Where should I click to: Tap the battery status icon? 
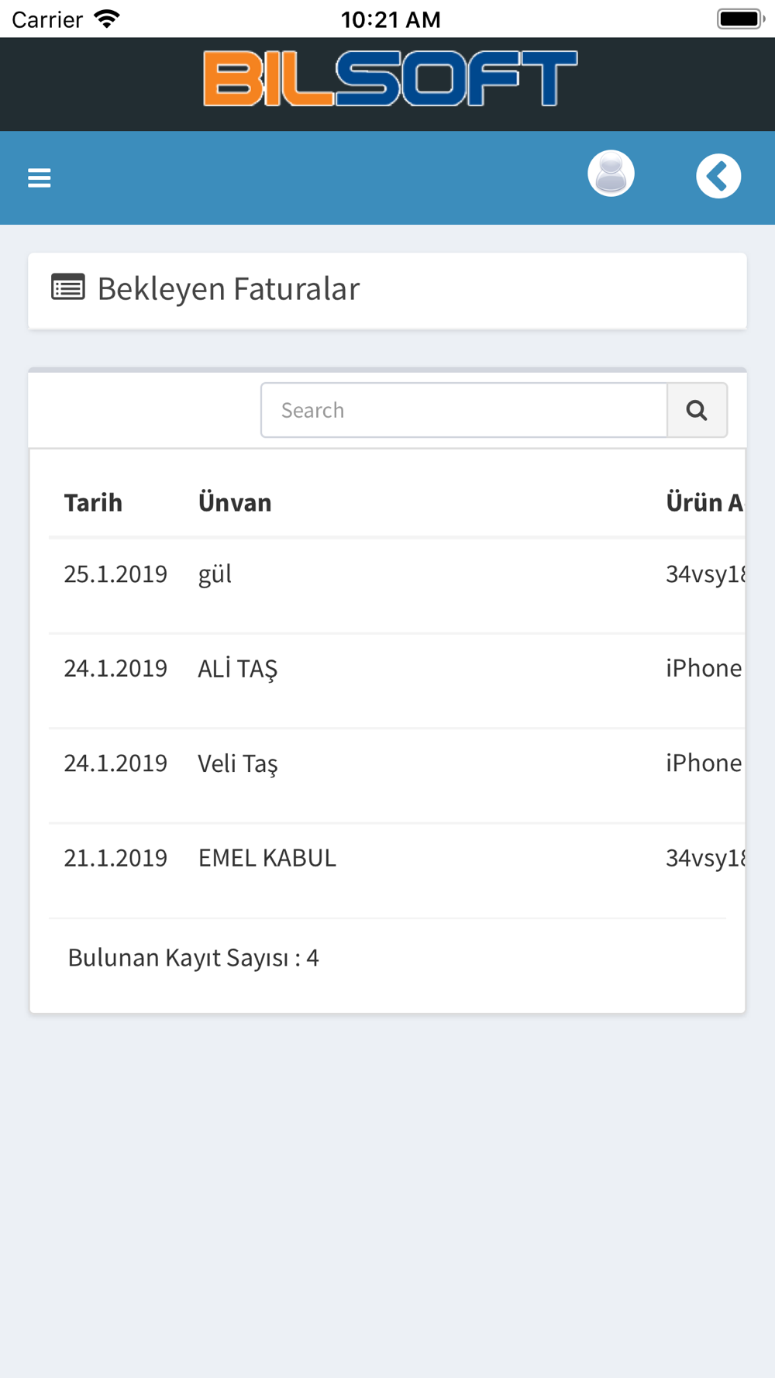tap(740, 19)
